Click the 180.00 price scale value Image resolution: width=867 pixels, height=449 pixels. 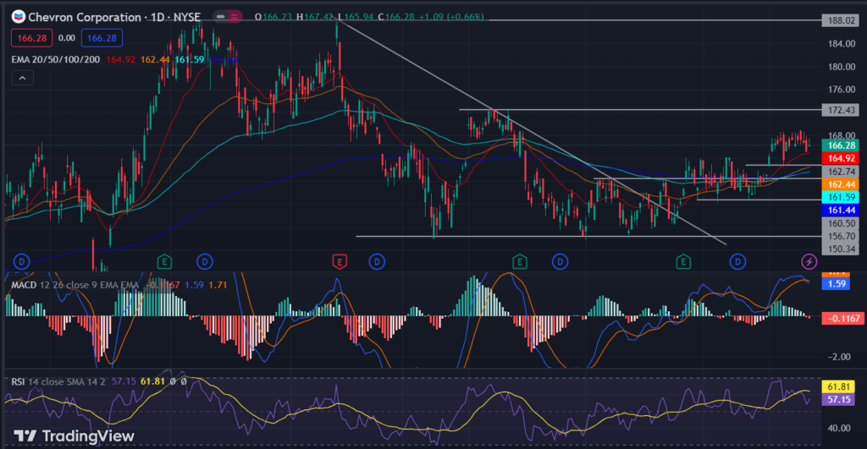pos(841,66)
